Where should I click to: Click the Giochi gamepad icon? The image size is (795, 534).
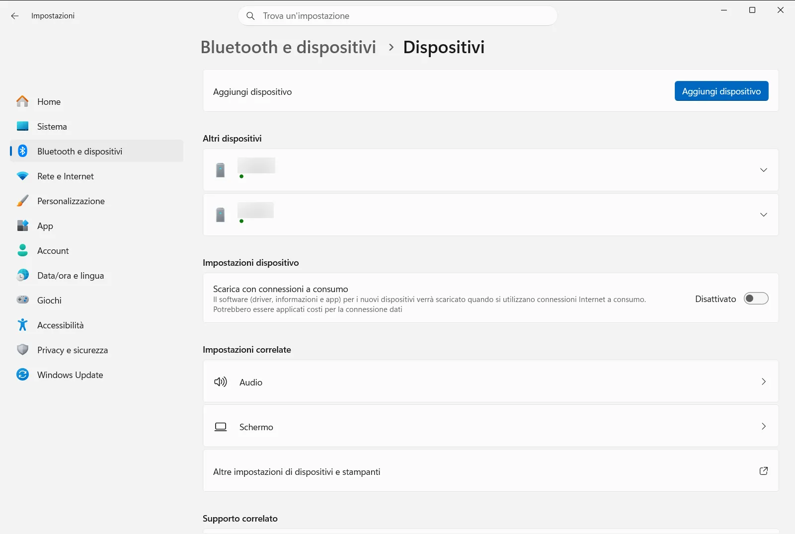pyautogui.click(x=22, y=300)
